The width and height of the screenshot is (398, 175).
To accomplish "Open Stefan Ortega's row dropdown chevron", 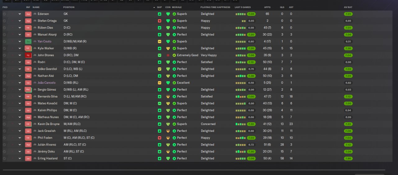I will pyautogui.click(x=20, y=21).
